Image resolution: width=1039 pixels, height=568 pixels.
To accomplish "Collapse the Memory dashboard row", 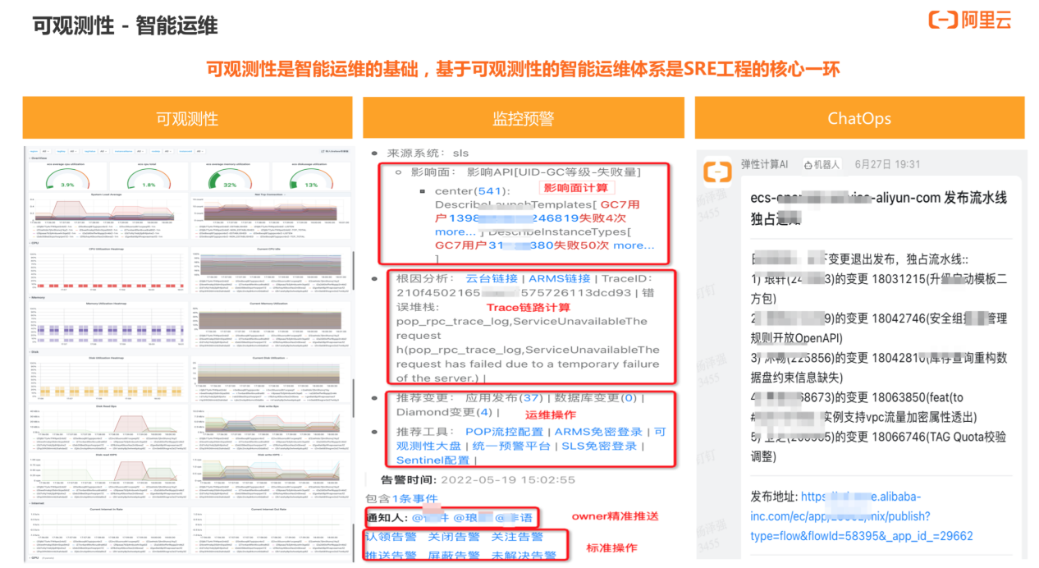I will pos(37,297).
